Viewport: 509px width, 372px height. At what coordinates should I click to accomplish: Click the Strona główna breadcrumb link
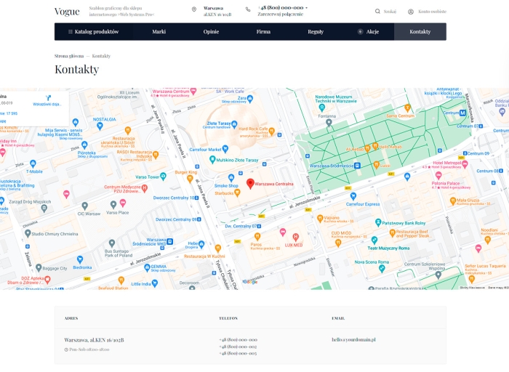coord(68,56)
